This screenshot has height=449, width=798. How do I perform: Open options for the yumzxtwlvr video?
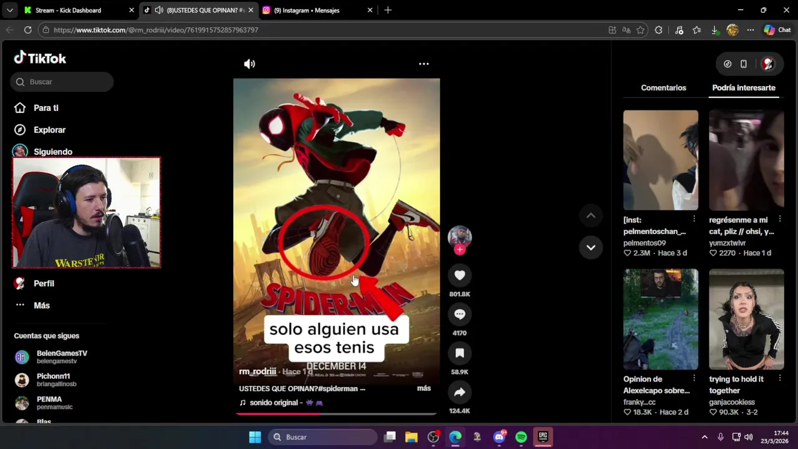click(779, 219)
